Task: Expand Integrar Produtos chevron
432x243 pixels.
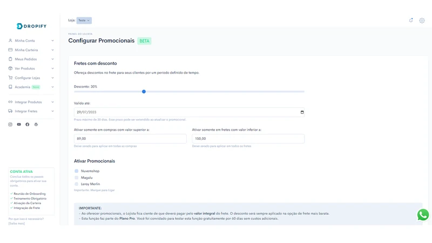Action: [x=52, y=102]
